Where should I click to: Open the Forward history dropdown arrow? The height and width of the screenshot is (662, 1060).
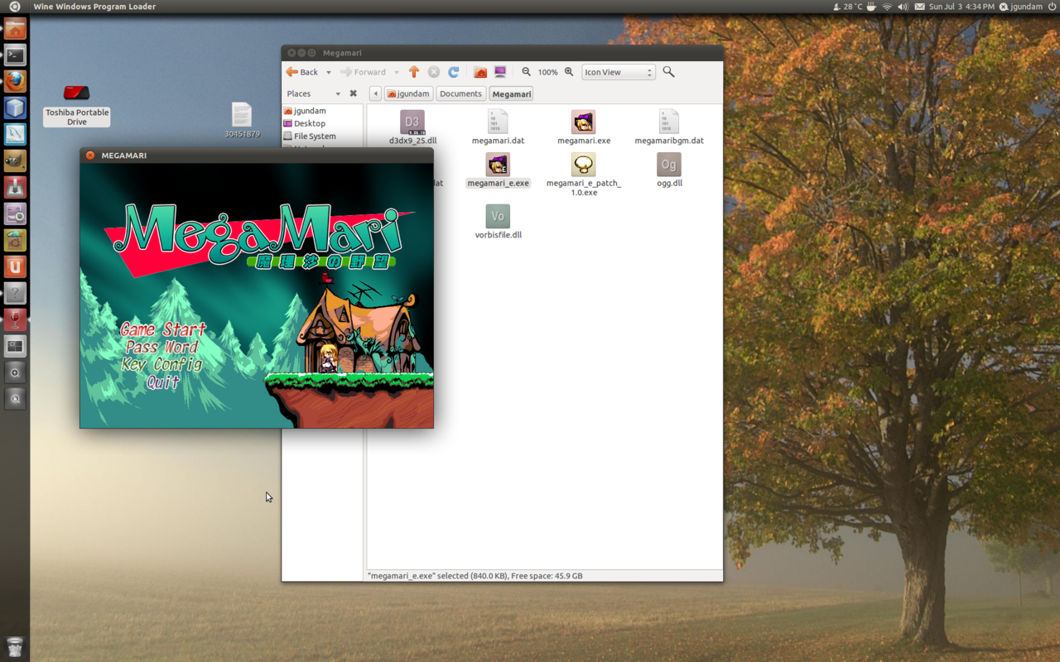pos(396,72)
